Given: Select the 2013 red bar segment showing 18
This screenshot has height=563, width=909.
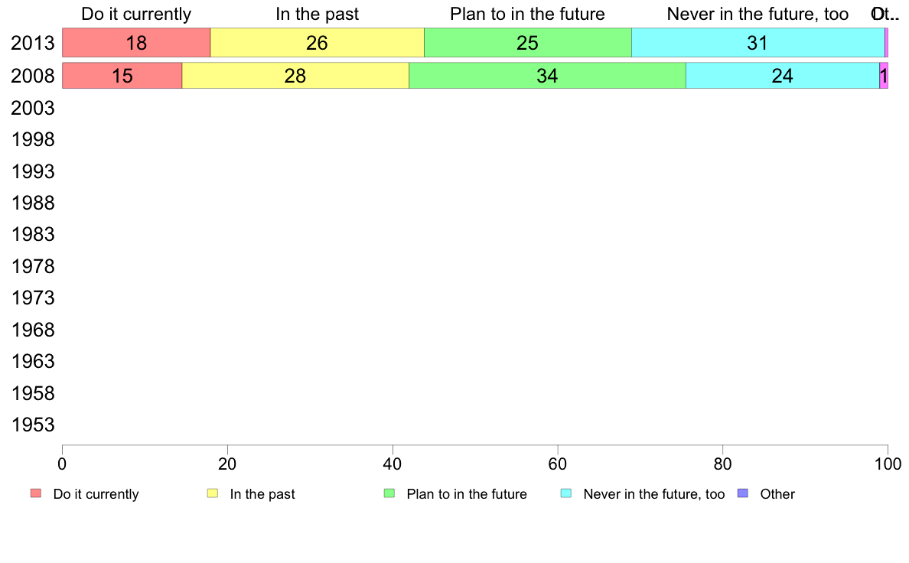Looking at the screenshot, I should [136, 42].
